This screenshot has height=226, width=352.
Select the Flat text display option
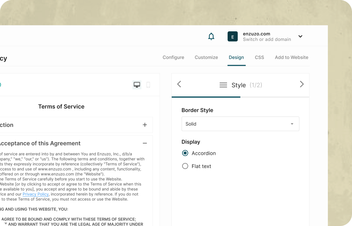point(185,166)
